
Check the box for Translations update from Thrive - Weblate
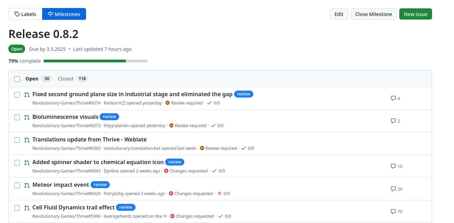coord(17,140)
